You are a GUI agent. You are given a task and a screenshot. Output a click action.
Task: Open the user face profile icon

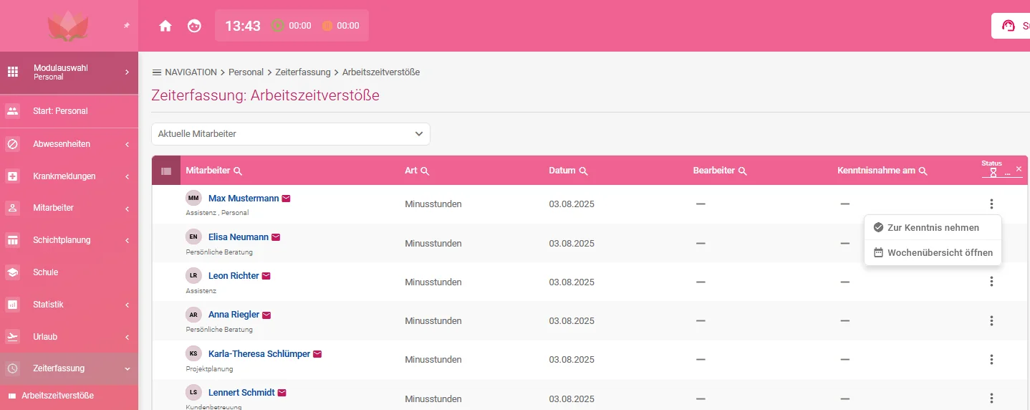(194, 26)
